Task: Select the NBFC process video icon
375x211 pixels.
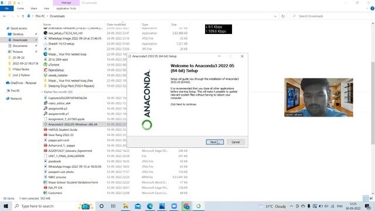Action: click(x=46, y=177)
